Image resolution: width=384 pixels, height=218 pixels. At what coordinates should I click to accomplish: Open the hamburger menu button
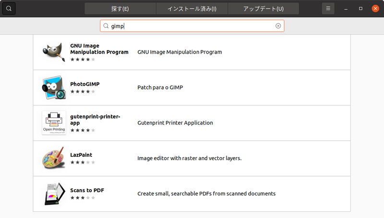coord(328,9)
